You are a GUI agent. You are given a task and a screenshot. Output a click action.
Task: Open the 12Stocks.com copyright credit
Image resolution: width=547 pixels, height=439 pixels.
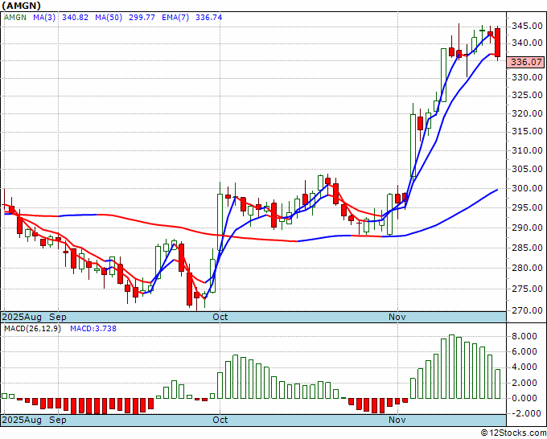click(514, 433)
